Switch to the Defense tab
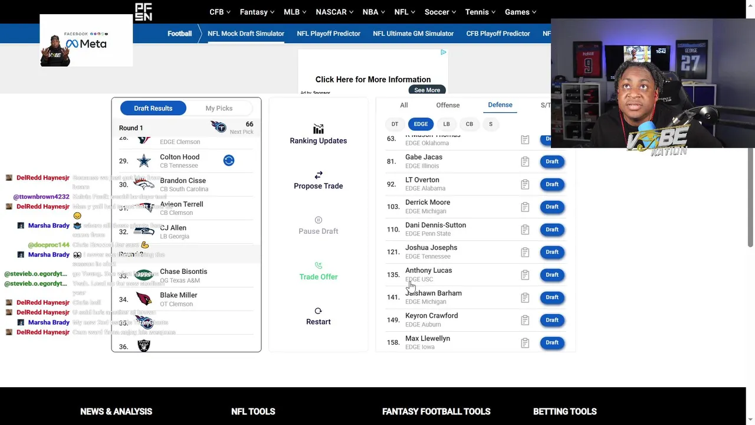The height and width of the screenshot is (425, 755). [500, 104]
